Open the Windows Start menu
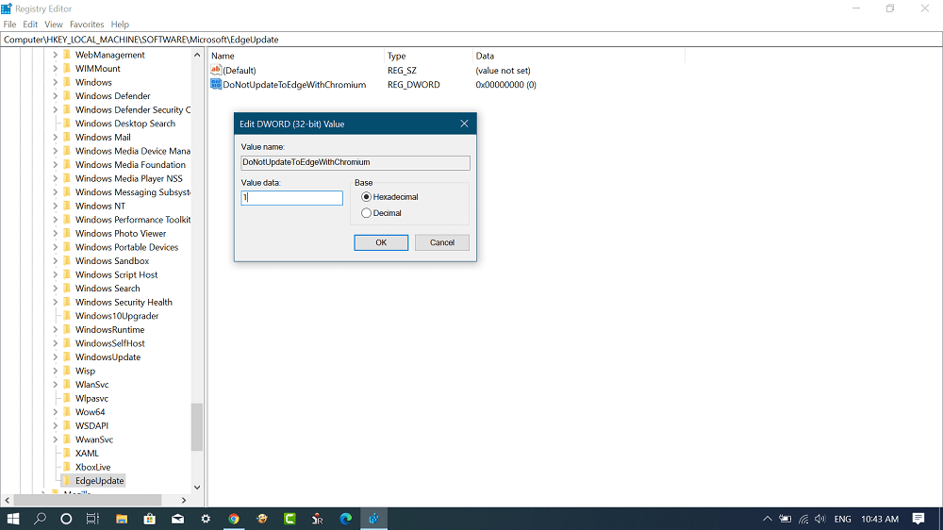Image resolution: width=943 pixels, height=530 pixels. point(12,519)
